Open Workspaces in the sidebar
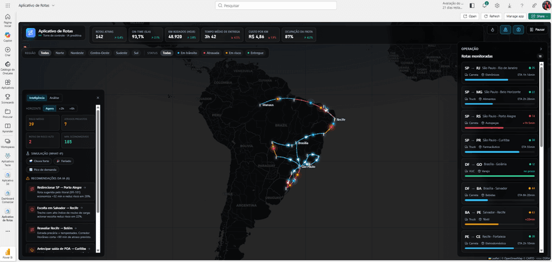Screen dimensions: 552x262 click(x=8, y=143)
